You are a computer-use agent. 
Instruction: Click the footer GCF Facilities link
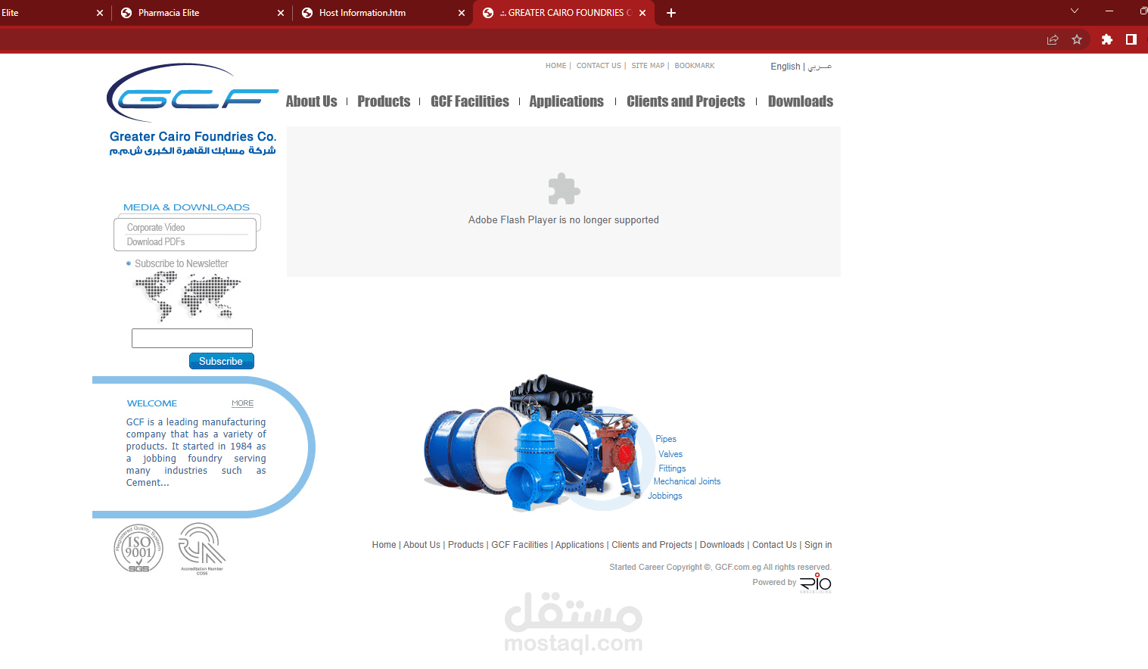pyautogui.click(x=520, y=545)
